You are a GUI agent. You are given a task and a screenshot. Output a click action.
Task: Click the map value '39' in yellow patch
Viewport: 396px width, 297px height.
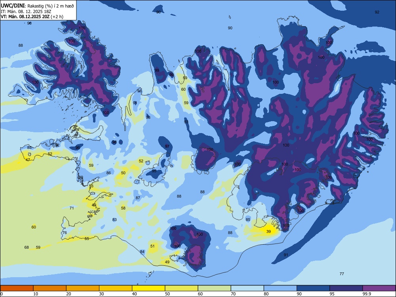pyautogui.click(x=268, y=231)
